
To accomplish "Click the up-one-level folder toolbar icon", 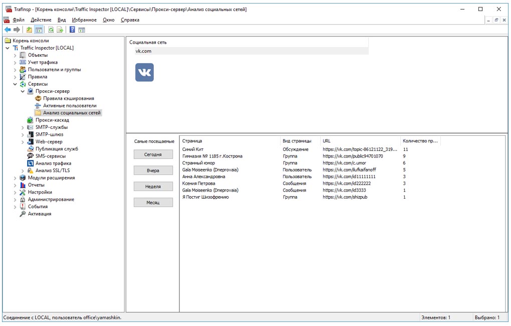I will [x=30, y=30].
